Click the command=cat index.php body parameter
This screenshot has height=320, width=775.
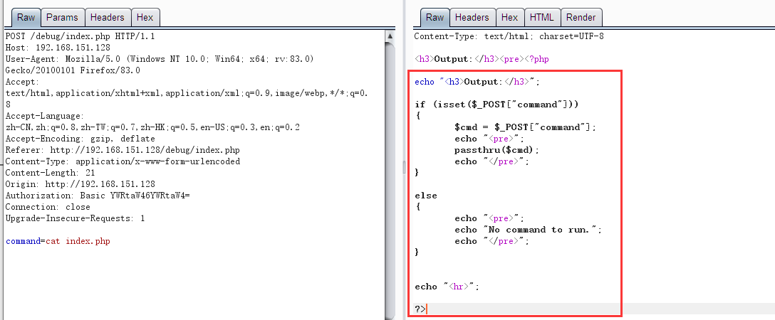coord(58,241)
